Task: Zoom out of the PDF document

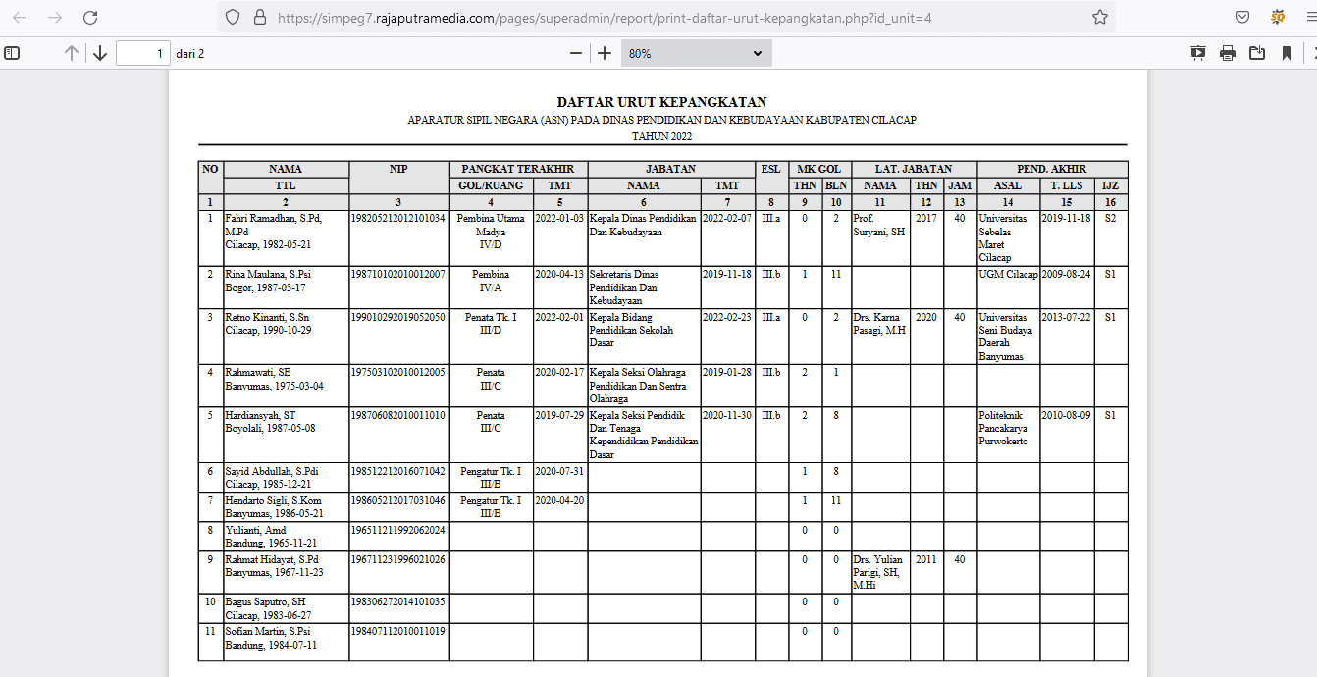Action: tap(576, 53)
